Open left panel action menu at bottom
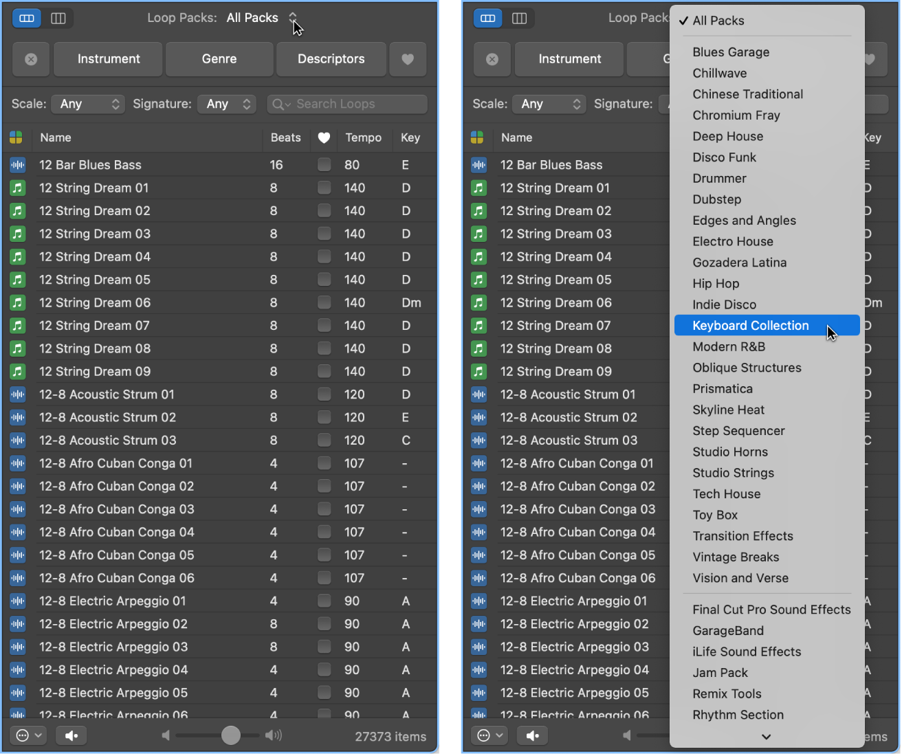 pyautogui.click(x=29, y=735)
